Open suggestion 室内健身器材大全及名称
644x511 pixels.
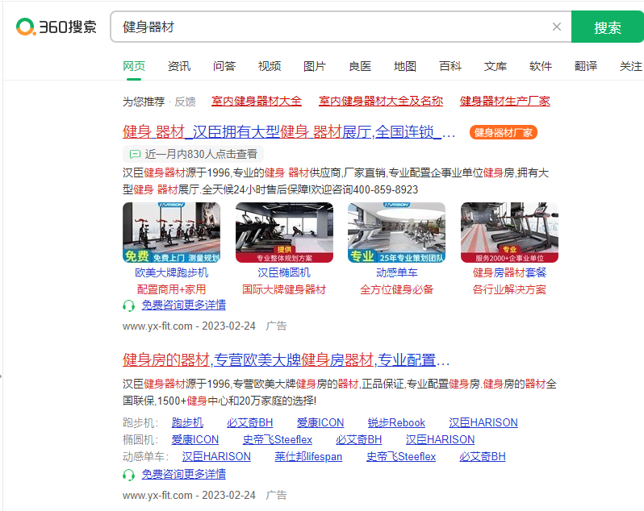tap(381, 101)
